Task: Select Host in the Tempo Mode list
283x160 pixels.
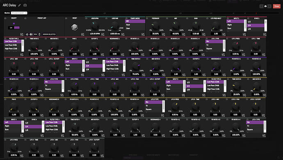Action: point(135,25)
